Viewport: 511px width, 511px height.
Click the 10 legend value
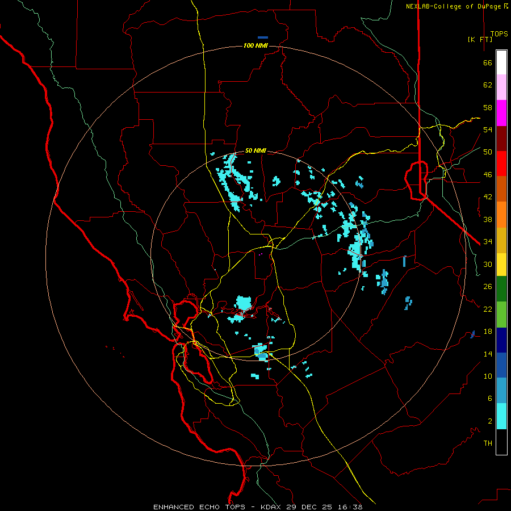(488, 376)
